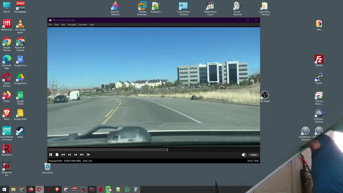Screen dimensions: 343x193
Task: Select VMware Workstation desktop icon
Action: click(x=142, y=9)
